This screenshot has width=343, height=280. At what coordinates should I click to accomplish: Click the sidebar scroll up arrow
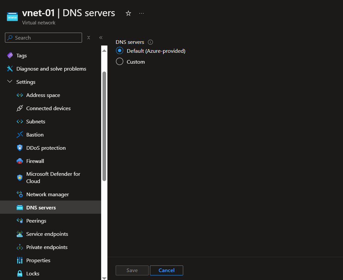(104, 50)
